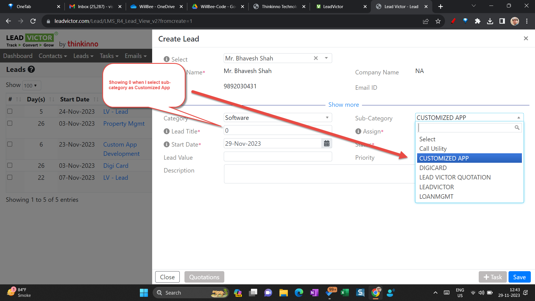Toggle the browser side panel icon
The width and height of the screenshot is (535, 301).
coord(502,21)
